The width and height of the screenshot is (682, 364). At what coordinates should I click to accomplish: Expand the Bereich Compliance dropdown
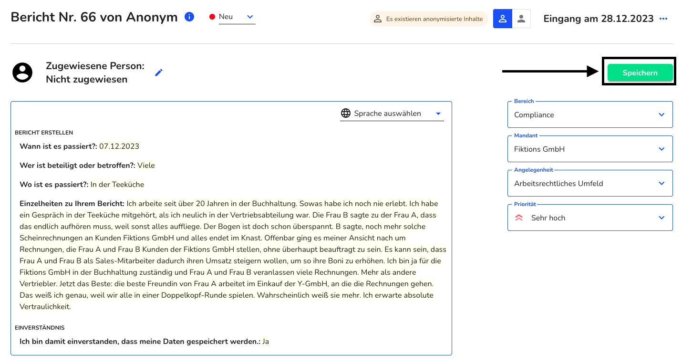[x=590, y=114]
